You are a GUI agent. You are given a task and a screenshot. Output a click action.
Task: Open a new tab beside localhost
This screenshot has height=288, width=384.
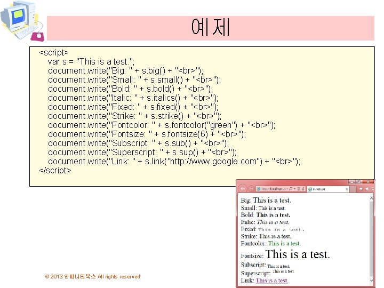pyautogui.click(x=353, y=189)
